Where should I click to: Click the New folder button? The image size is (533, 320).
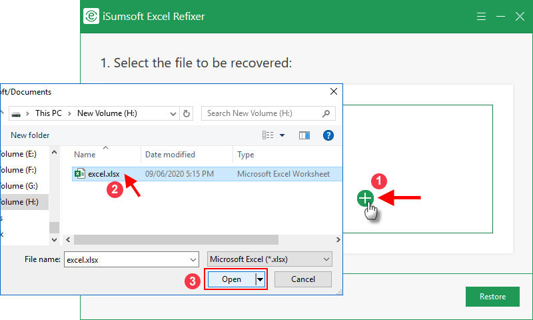(x=30, y=135)
